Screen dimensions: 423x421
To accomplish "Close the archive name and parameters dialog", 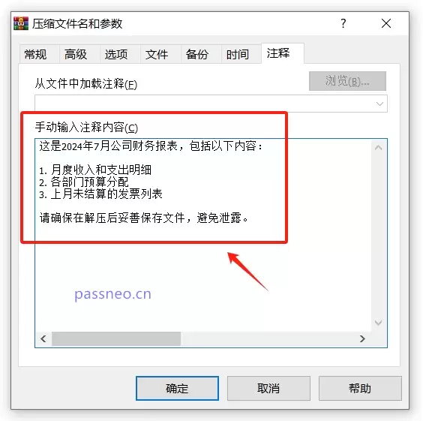I will point(386,23).
